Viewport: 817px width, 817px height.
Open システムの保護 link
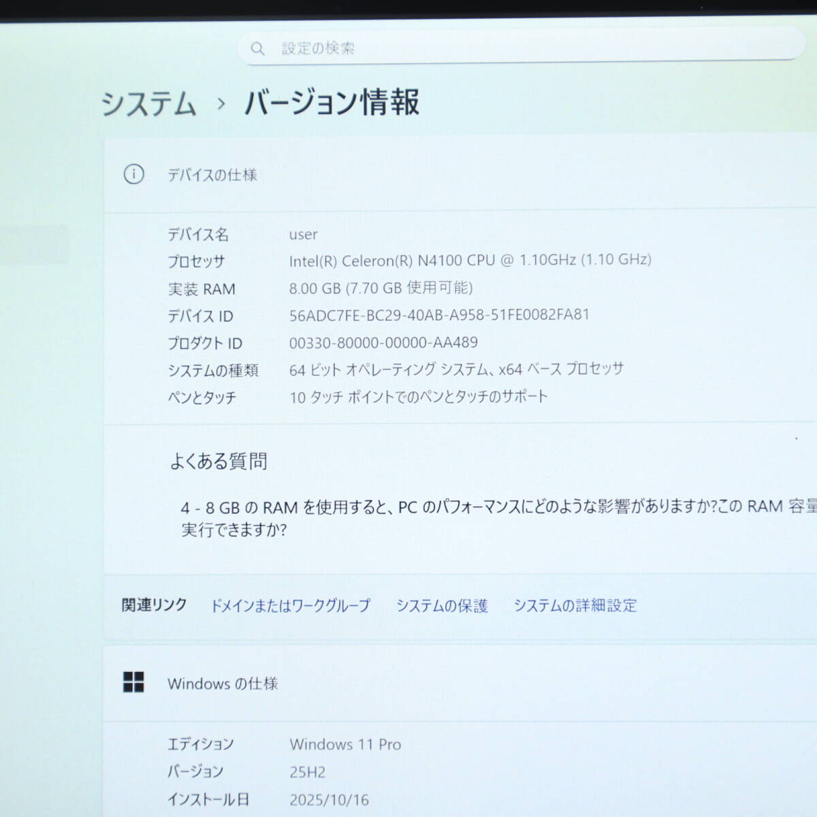(x=442, y=605)
